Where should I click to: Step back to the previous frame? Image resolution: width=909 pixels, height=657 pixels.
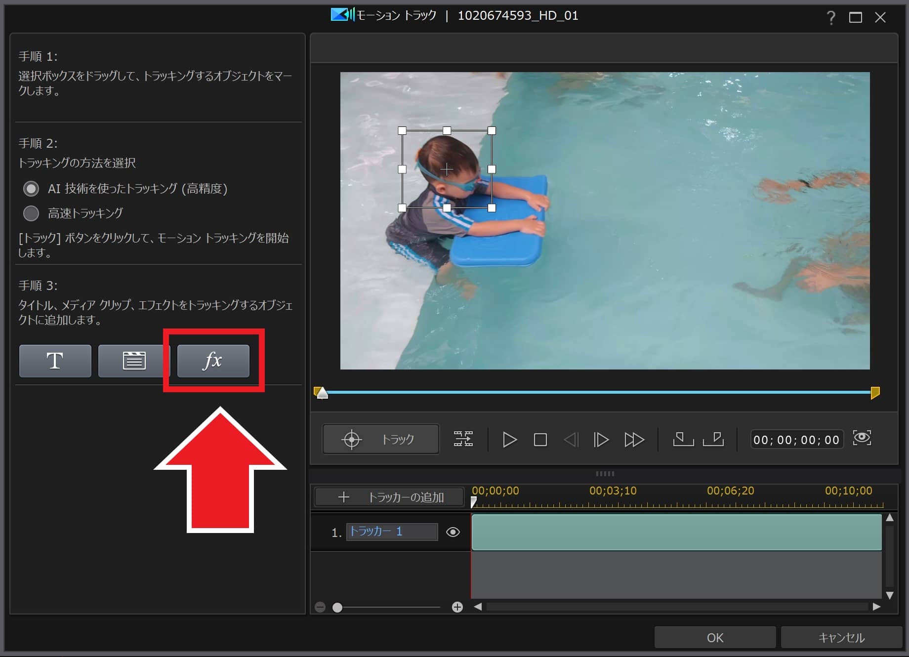tap(571, 440)
